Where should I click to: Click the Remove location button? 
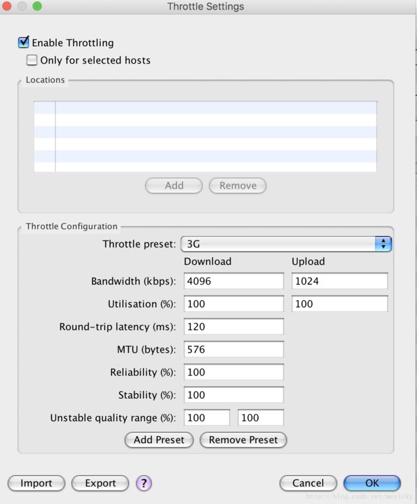238,185
